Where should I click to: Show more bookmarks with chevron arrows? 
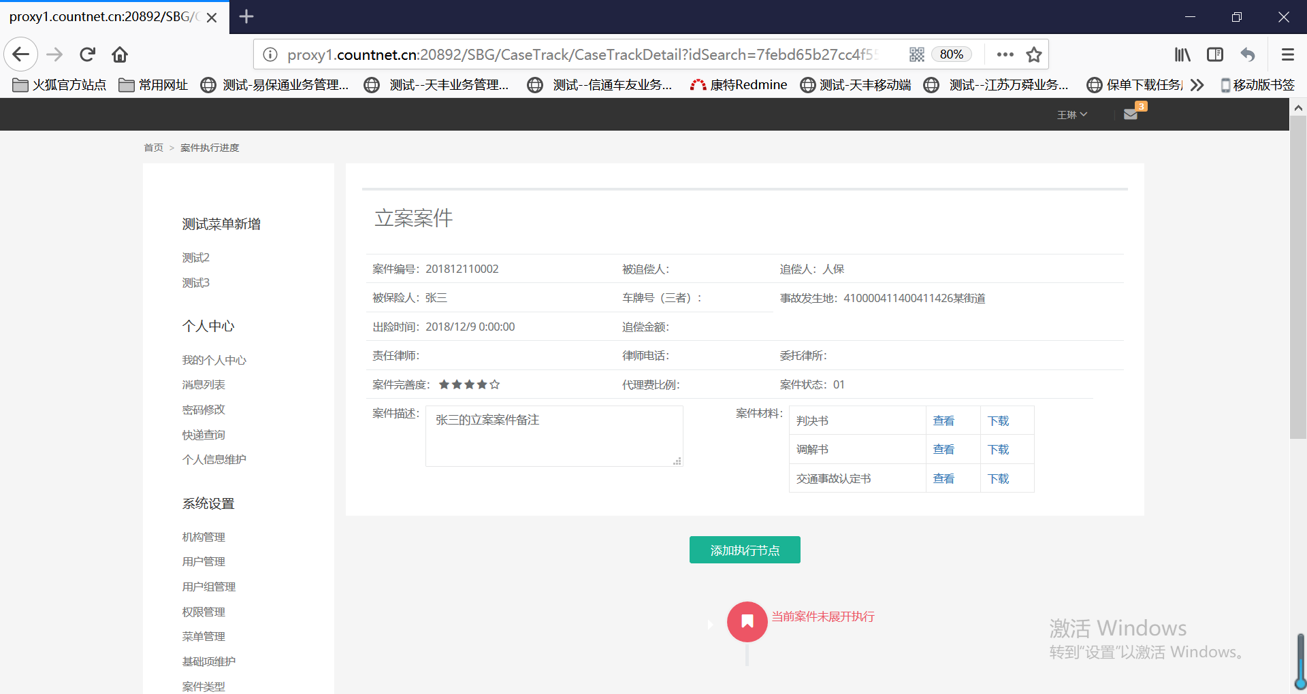click(1197, 85)
